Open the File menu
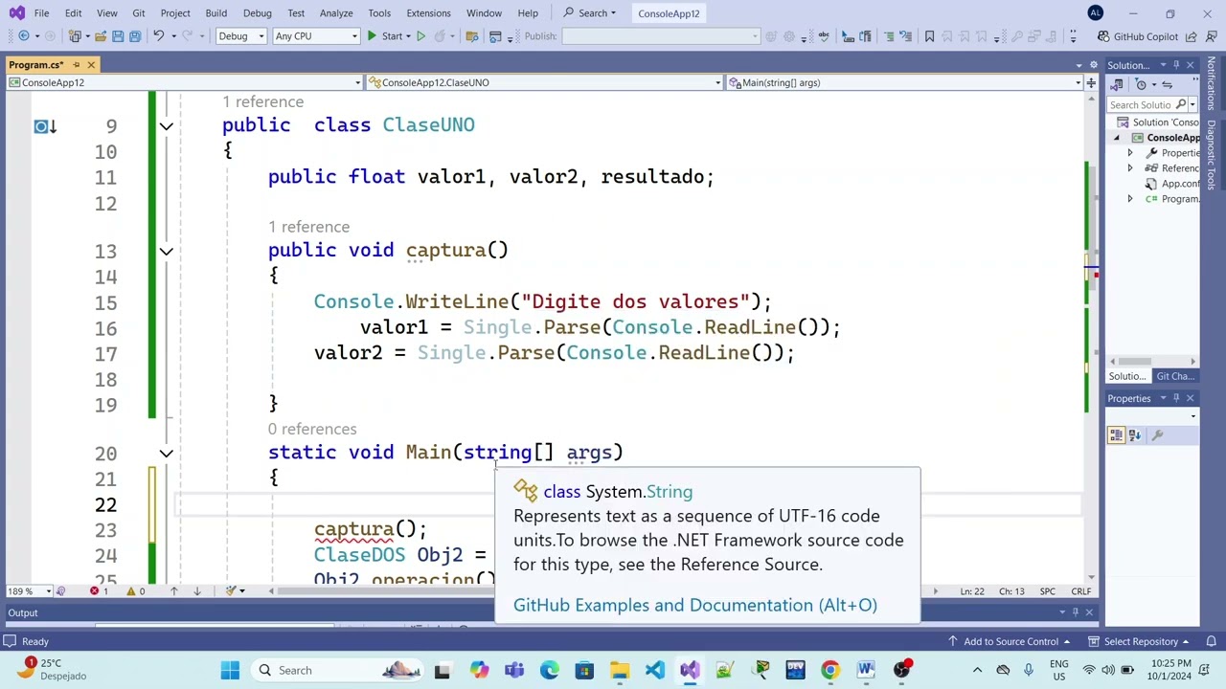The height and width of the screenshot is (689, 1226). click(41, 13)
